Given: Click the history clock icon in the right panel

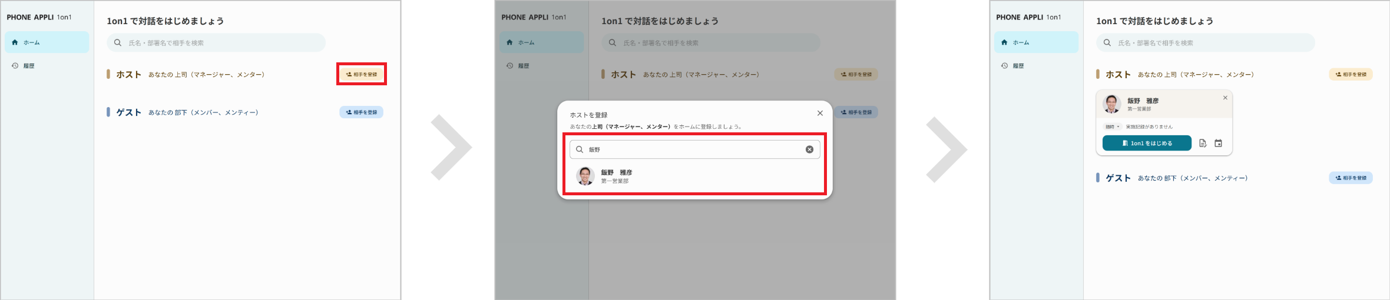Looking at the screenshot, I should pyautogui.click(x=1004, y=66).
